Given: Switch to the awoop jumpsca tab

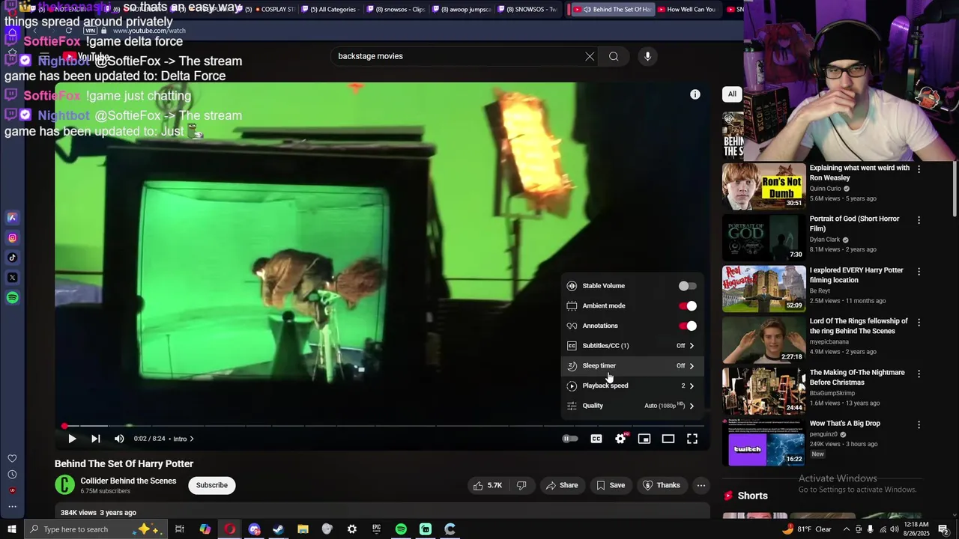Looking at the screenshot, I should [461, 10].
